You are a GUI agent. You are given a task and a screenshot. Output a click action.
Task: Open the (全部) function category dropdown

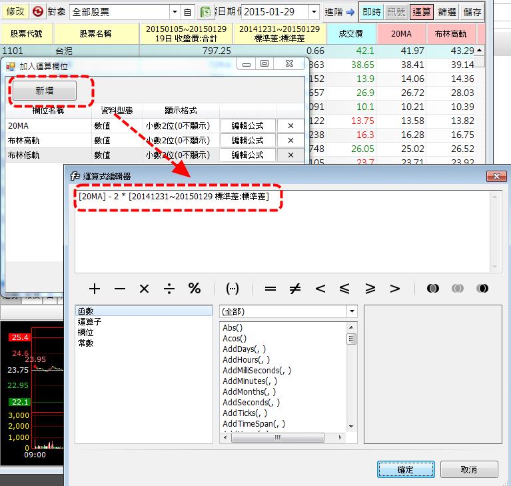coord(352,312)
